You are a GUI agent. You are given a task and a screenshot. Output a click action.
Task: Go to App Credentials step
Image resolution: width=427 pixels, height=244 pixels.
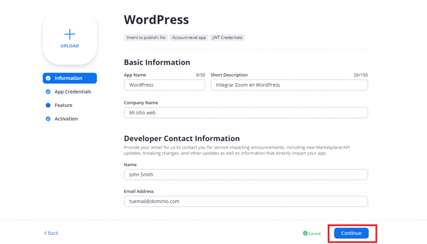pos(73,92)
